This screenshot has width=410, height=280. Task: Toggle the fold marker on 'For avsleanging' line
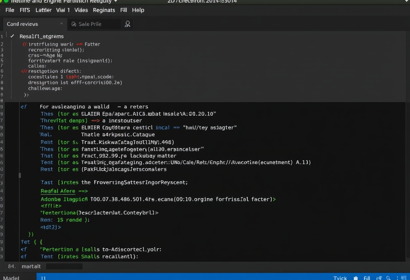tap(24, 107)
